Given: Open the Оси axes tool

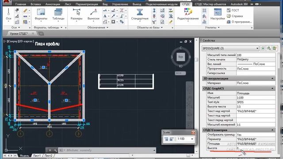Looking at the screenshot, I should (8, 15).
